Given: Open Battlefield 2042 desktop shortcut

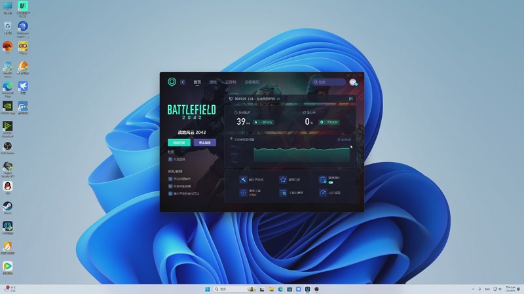Looking at the screenshot, I should click(x=23, y=8).
